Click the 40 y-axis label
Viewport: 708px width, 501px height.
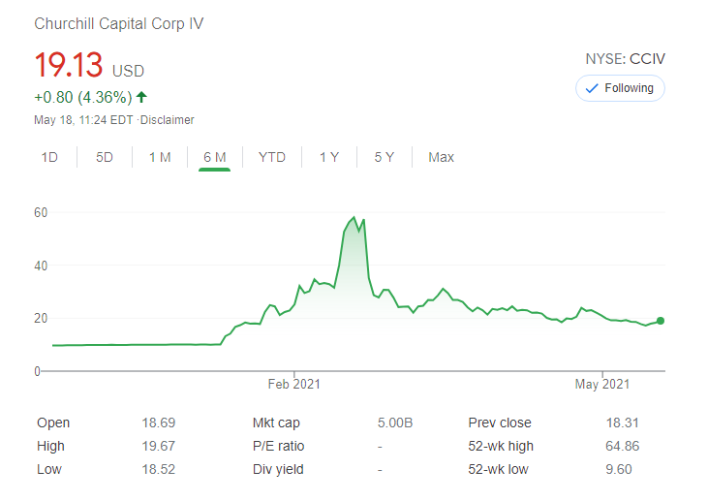pyautogui.click(x=41, y=266)
